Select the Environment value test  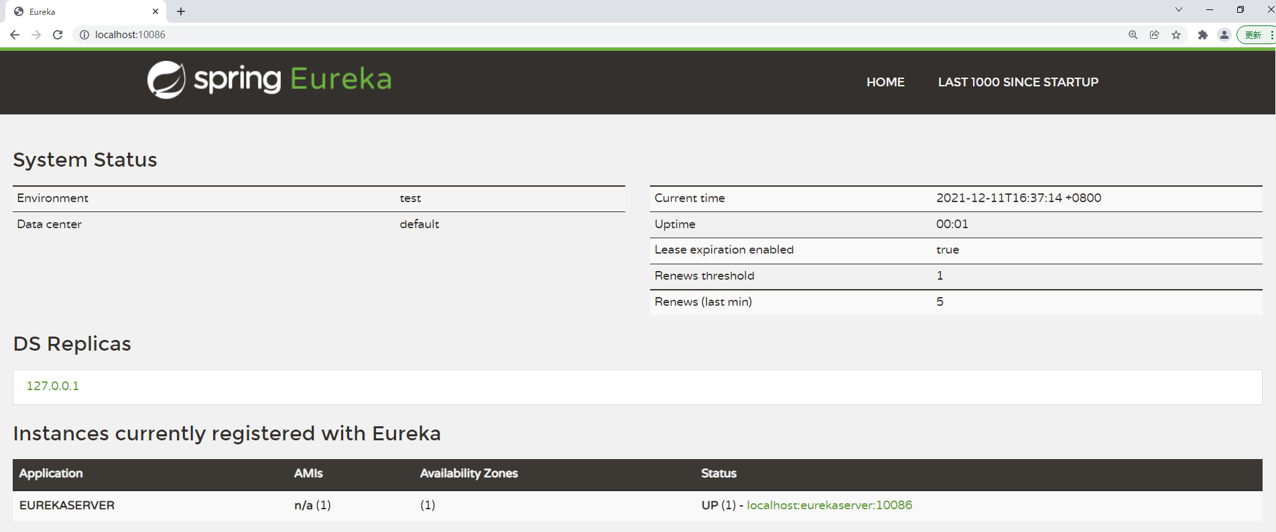[410, 199]
